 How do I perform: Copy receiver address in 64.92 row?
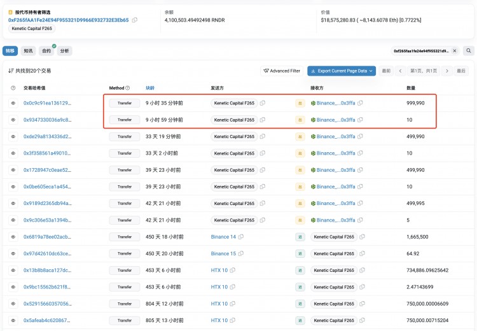coord(363,253)
